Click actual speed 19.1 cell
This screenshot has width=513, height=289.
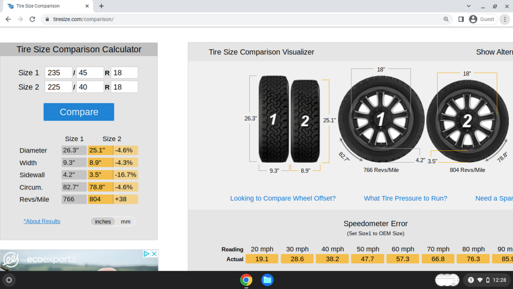click(x=262, y=259)
